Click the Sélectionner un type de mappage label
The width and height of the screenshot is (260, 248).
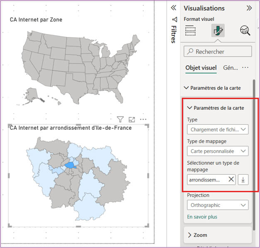(x=213, y=166)
